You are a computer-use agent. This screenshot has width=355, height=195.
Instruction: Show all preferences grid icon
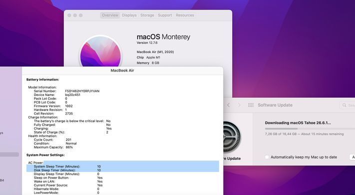(x=251, y=105)
